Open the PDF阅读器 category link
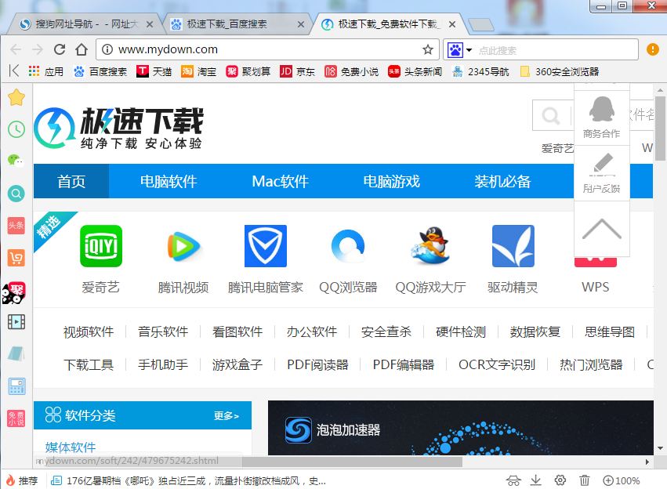Screen dimensions: 667x489 (x=317, y=364)
